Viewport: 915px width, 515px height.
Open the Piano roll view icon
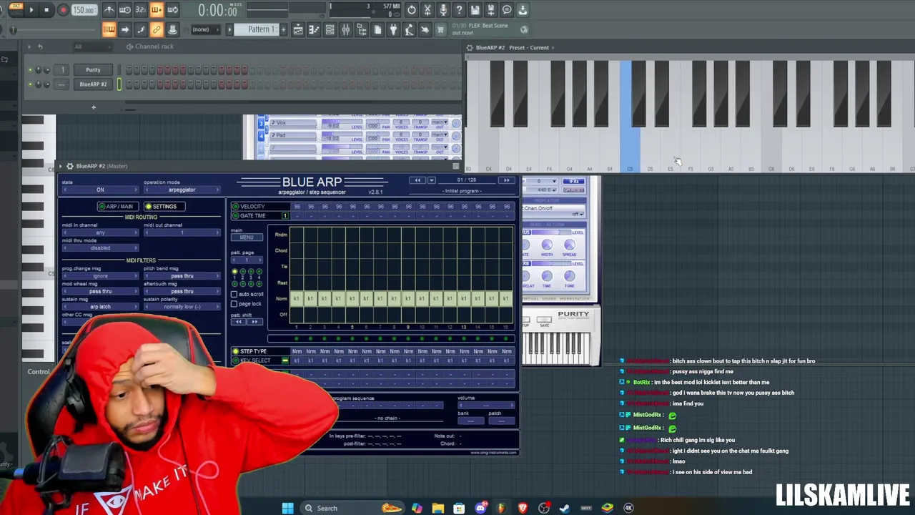314,29
